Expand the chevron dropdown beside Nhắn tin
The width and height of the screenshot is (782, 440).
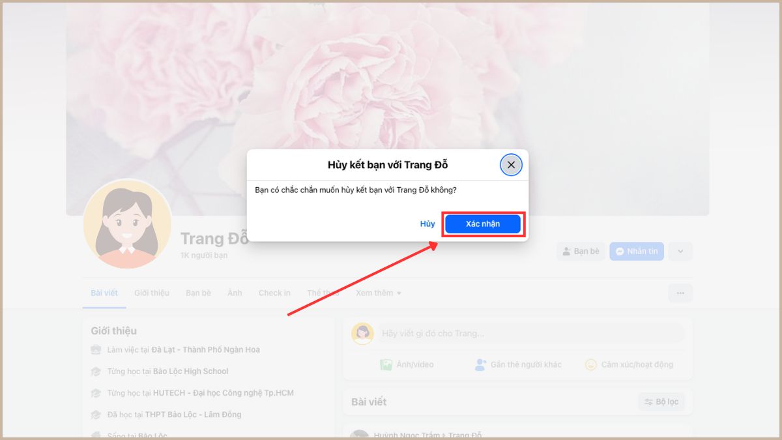click(x=680, y=251)
